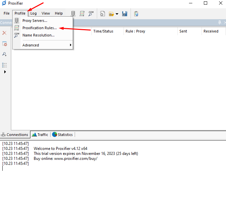226x200 pixels.
Task: Choose Proxy Servers... from Profile menu
Action: [43, 21]
